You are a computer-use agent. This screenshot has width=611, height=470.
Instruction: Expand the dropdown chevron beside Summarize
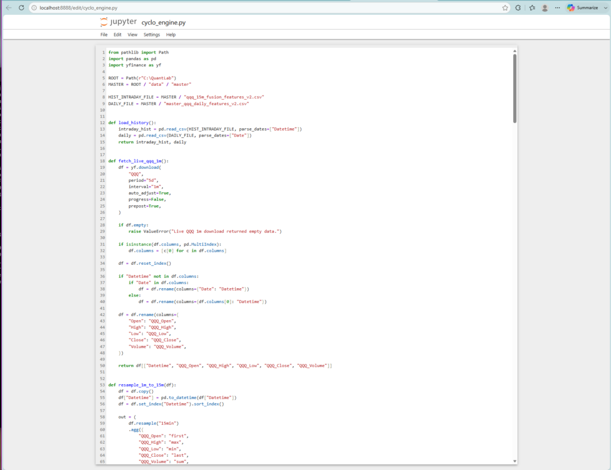[605, 8]
